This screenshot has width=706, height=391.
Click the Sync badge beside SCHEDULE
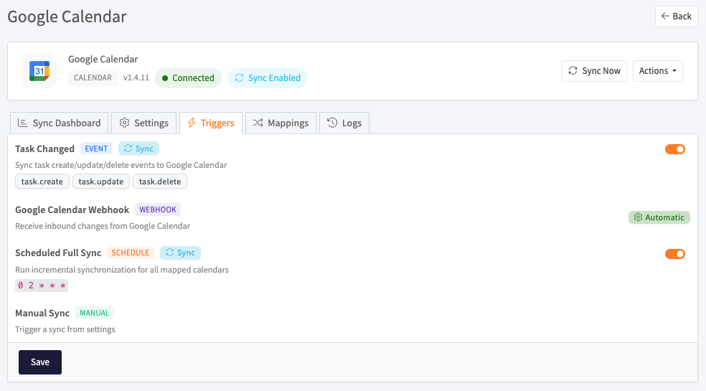click(180, 253)
